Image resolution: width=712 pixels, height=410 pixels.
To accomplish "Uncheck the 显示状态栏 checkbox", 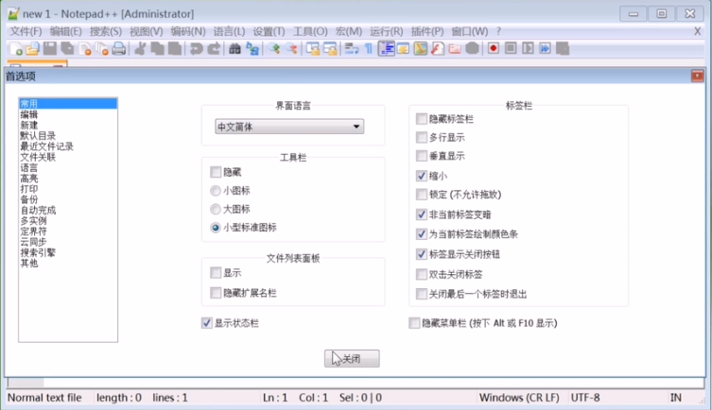I will point(207,323).
